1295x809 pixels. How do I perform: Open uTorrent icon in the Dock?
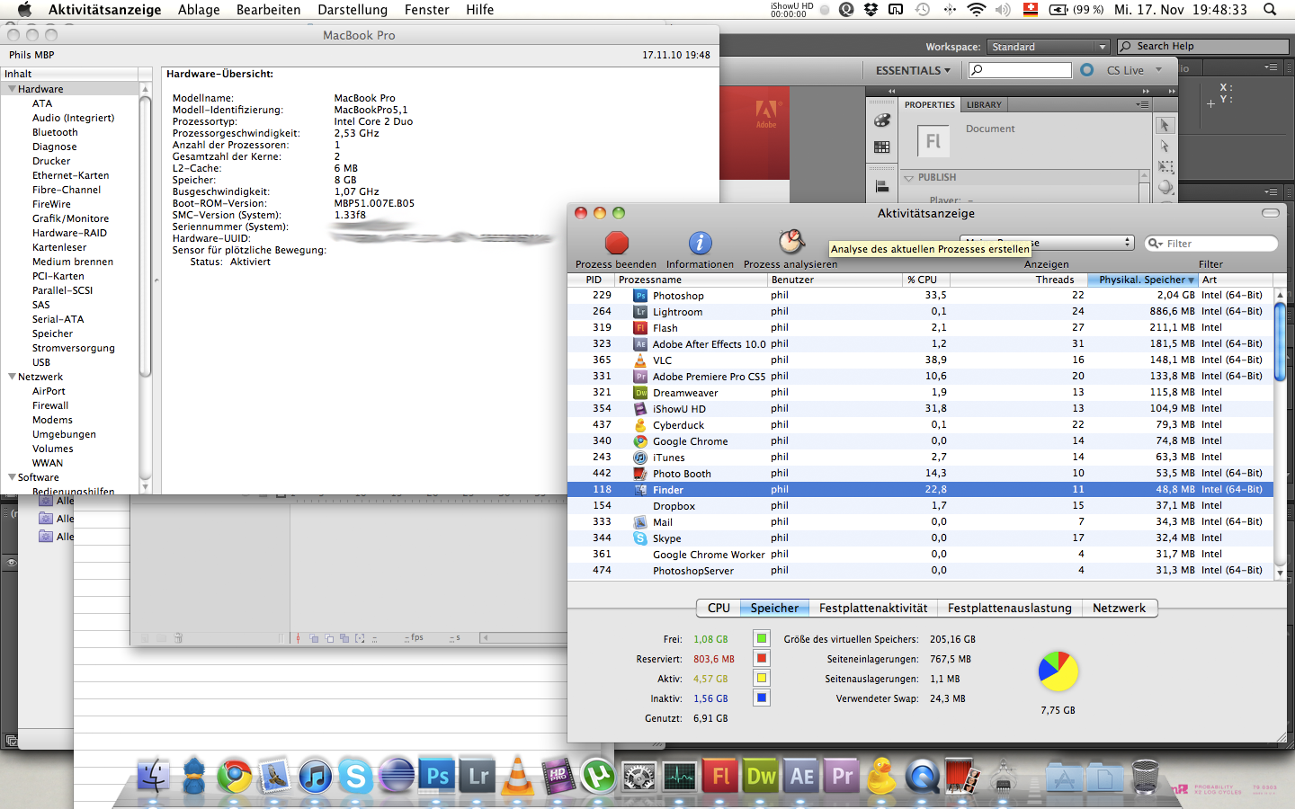pyautogui.click(x=598, y=776)
